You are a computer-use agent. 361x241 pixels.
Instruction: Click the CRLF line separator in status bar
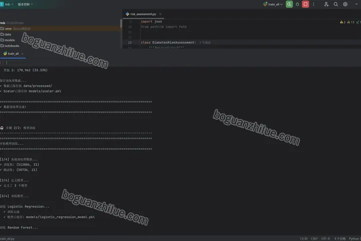pos(314,238)
